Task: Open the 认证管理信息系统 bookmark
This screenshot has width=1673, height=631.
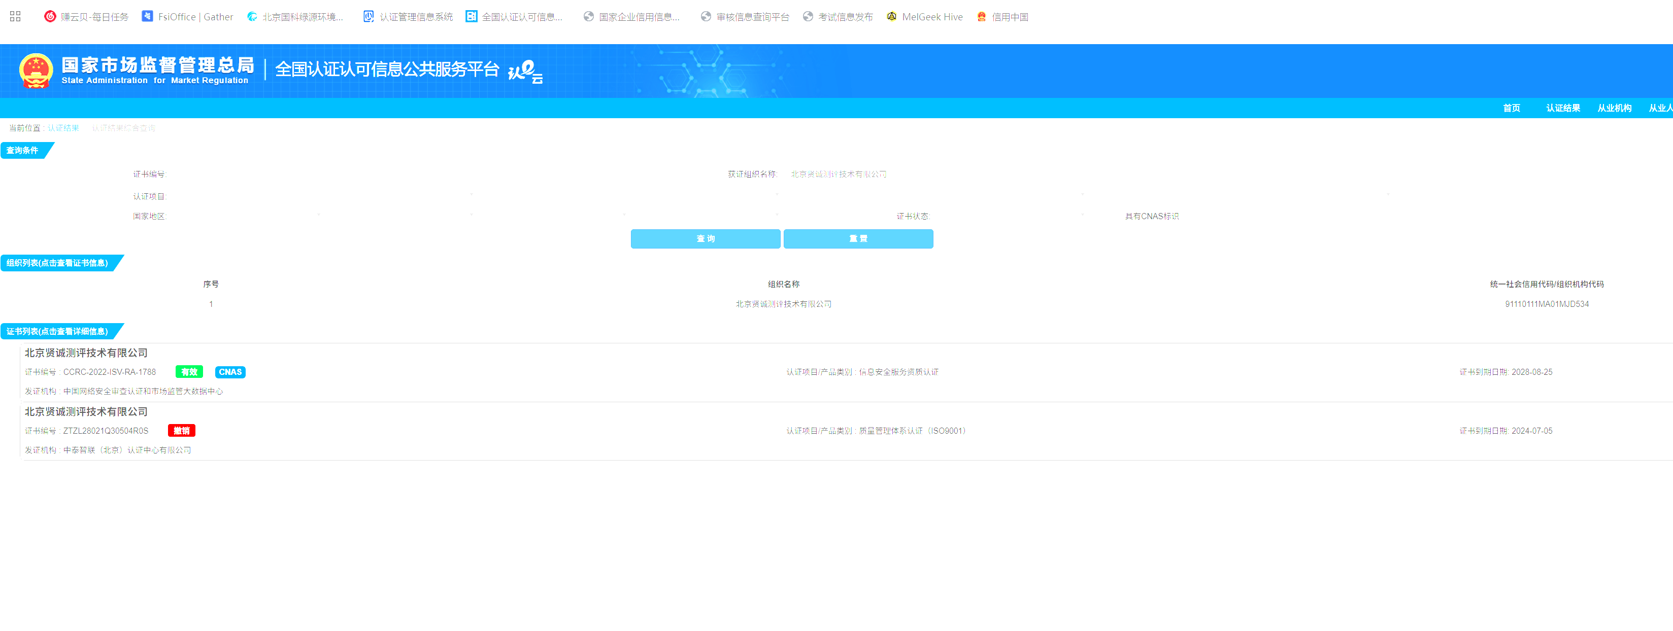Action: [408, 17]
